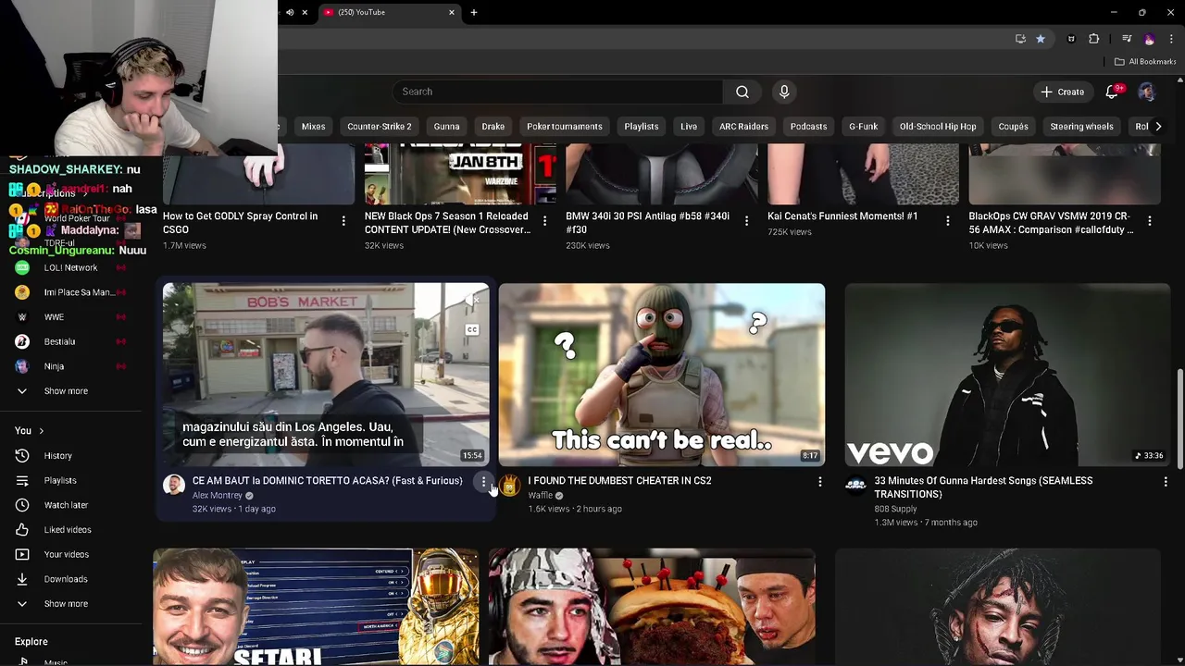
Task: Click the Create button
Action: [x=1062, y=92]
